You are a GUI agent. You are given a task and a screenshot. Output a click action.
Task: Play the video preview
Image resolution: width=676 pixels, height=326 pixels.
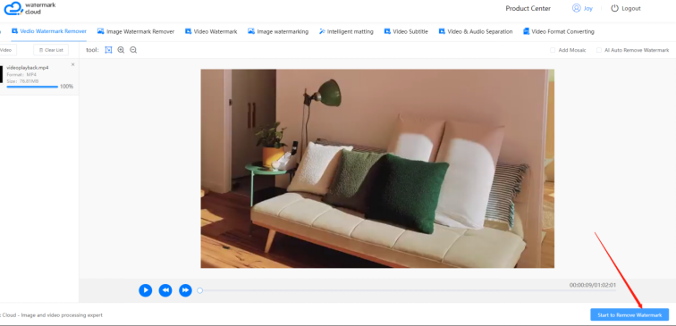coord(145,290)
